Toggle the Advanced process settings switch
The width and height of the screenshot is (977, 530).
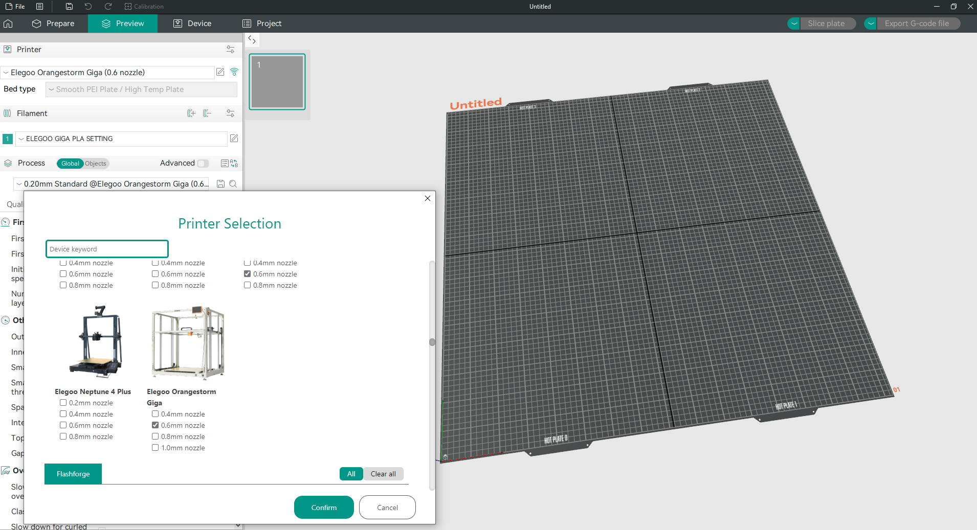[203, 163]
